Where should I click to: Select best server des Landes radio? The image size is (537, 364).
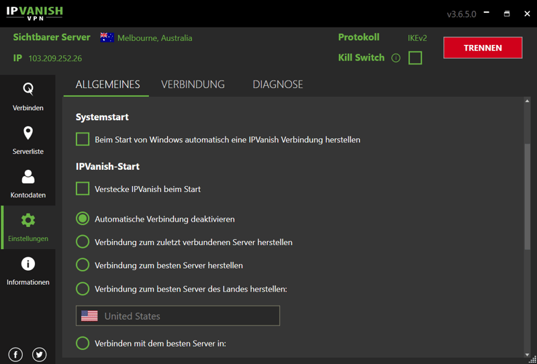tap(83, 289)
